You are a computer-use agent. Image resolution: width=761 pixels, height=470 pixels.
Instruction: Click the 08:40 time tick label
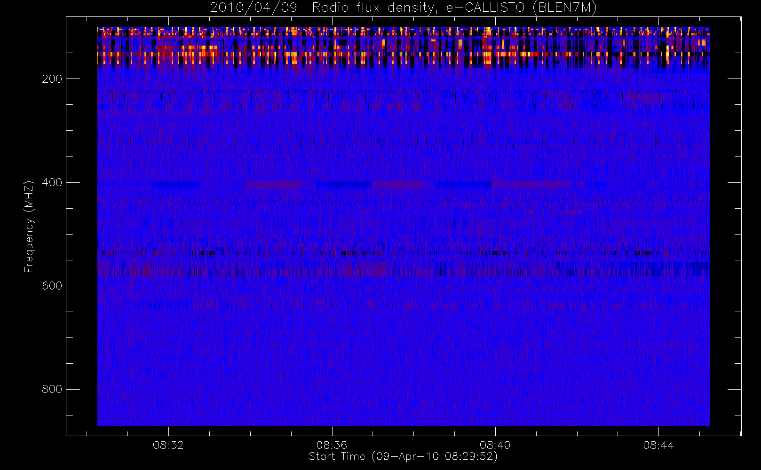pyautogui.click(x=495, y=445)
